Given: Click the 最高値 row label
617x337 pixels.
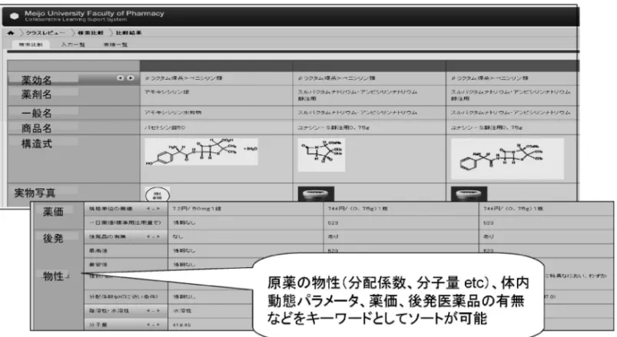Looking at the screenshot, I should tap(98, 250).
